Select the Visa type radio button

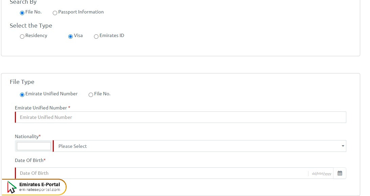(x=71, y=36)
